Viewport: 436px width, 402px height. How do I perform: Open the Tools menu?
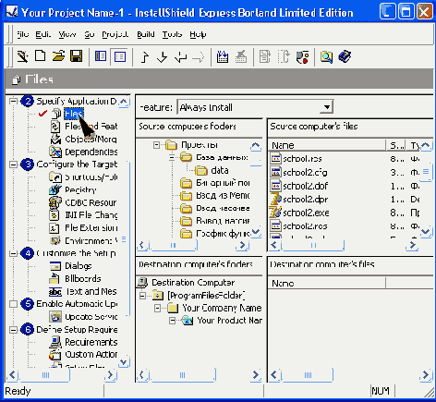pyautogui.click(x=172, y=34)
